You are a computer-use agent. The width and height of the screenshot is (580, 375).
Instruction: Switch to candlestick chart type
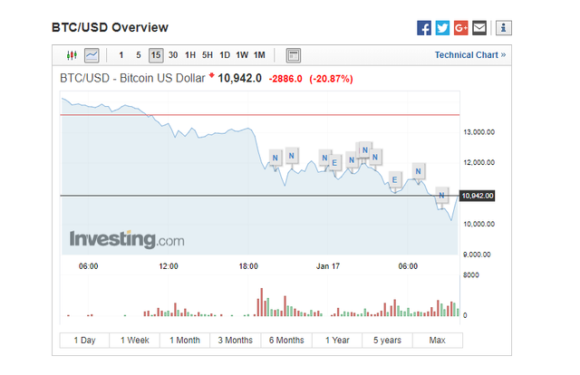tap(71, 55)
